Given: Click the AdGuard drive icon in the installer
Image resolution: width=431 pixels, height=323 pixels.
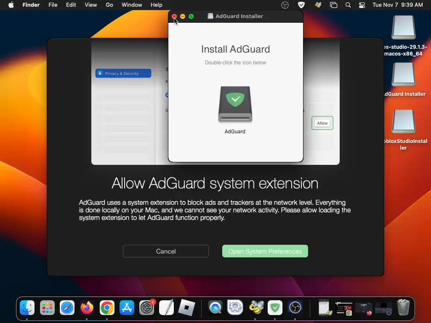Looking at the screenshot, I should pos(235,104).
